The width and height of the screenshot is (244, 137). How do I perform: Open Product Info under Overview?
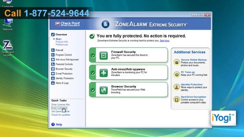tap(62, 42)
